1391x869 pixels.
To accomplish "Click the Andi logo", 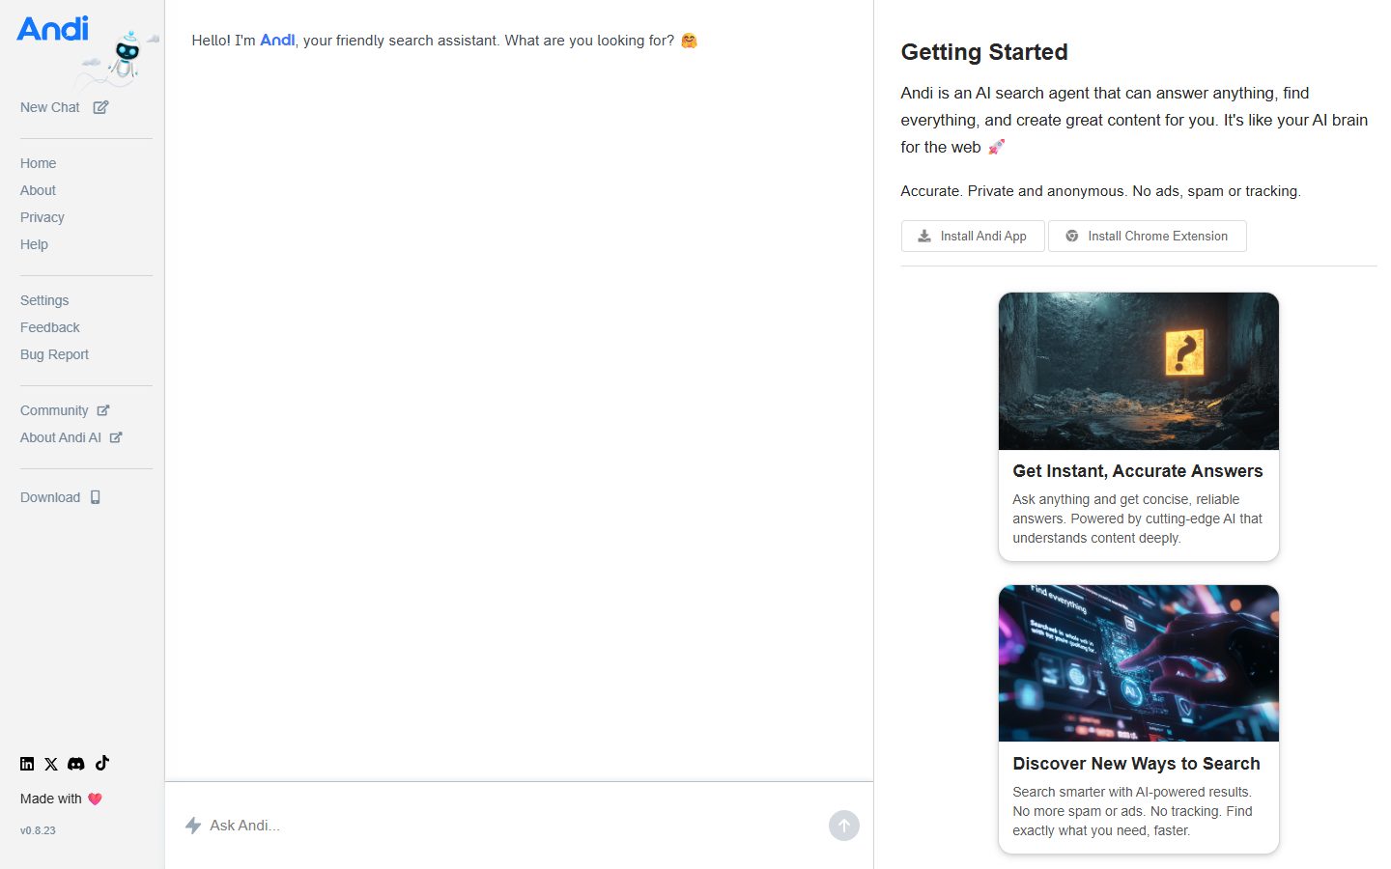I will pyautogui.click(x=52, y=29).
